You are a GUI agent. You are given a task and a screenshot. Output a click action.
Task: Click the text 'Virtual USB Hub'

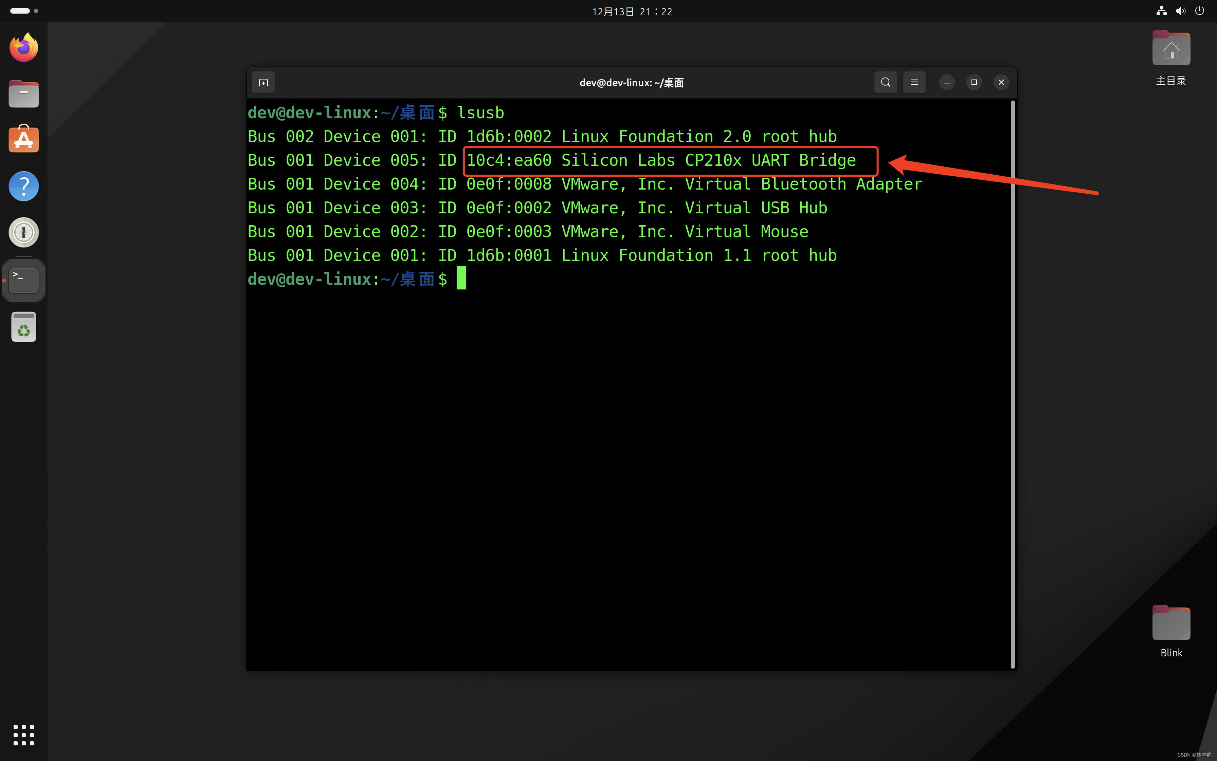756,208
